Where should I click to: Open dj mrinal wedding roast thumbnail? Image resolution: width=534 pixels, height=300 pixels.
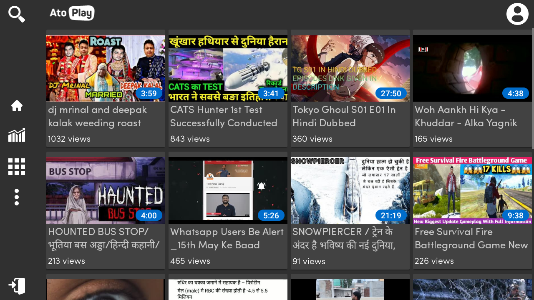pos(106,68)
